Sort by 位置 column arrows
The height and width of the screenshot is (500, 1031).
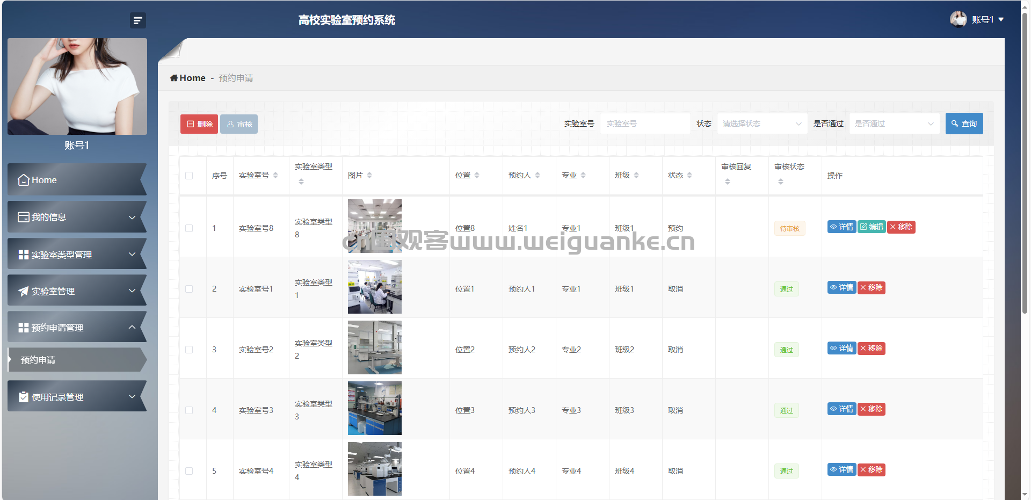(x=477, y=175)
